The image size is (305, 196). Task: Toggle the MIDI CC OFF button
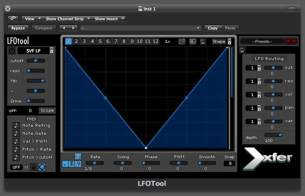point(16,167)
